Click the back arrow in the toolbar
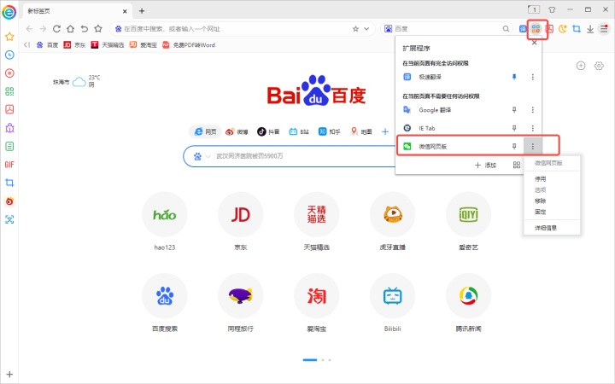 (29, 29)
